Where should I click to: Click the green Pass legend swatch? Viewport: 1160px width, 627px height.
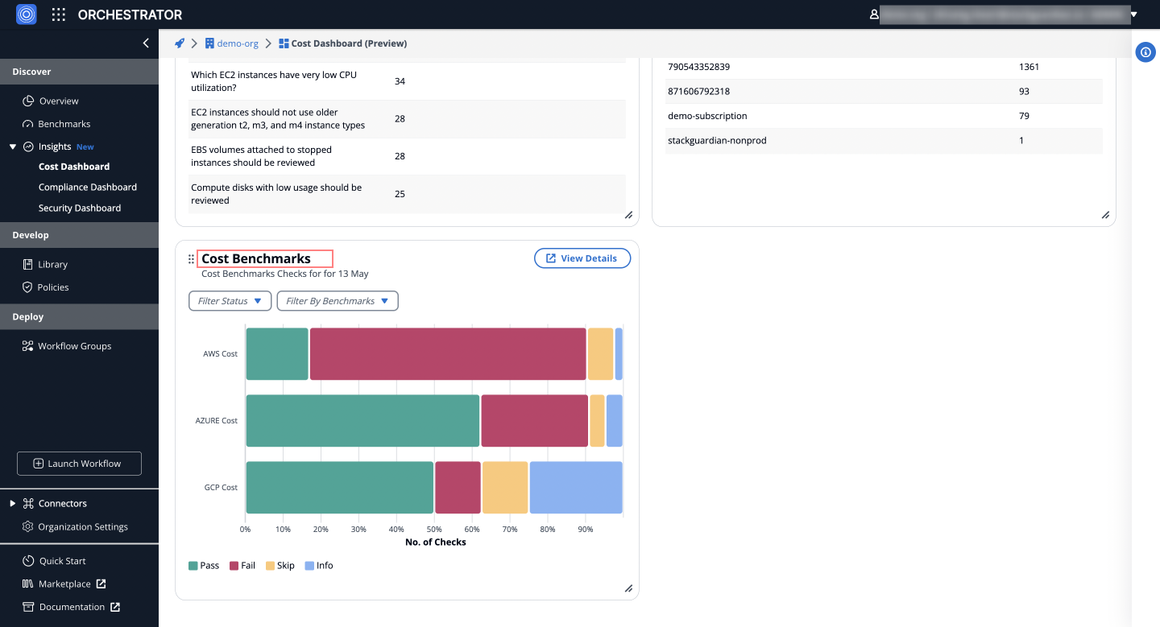coord(193,565)
